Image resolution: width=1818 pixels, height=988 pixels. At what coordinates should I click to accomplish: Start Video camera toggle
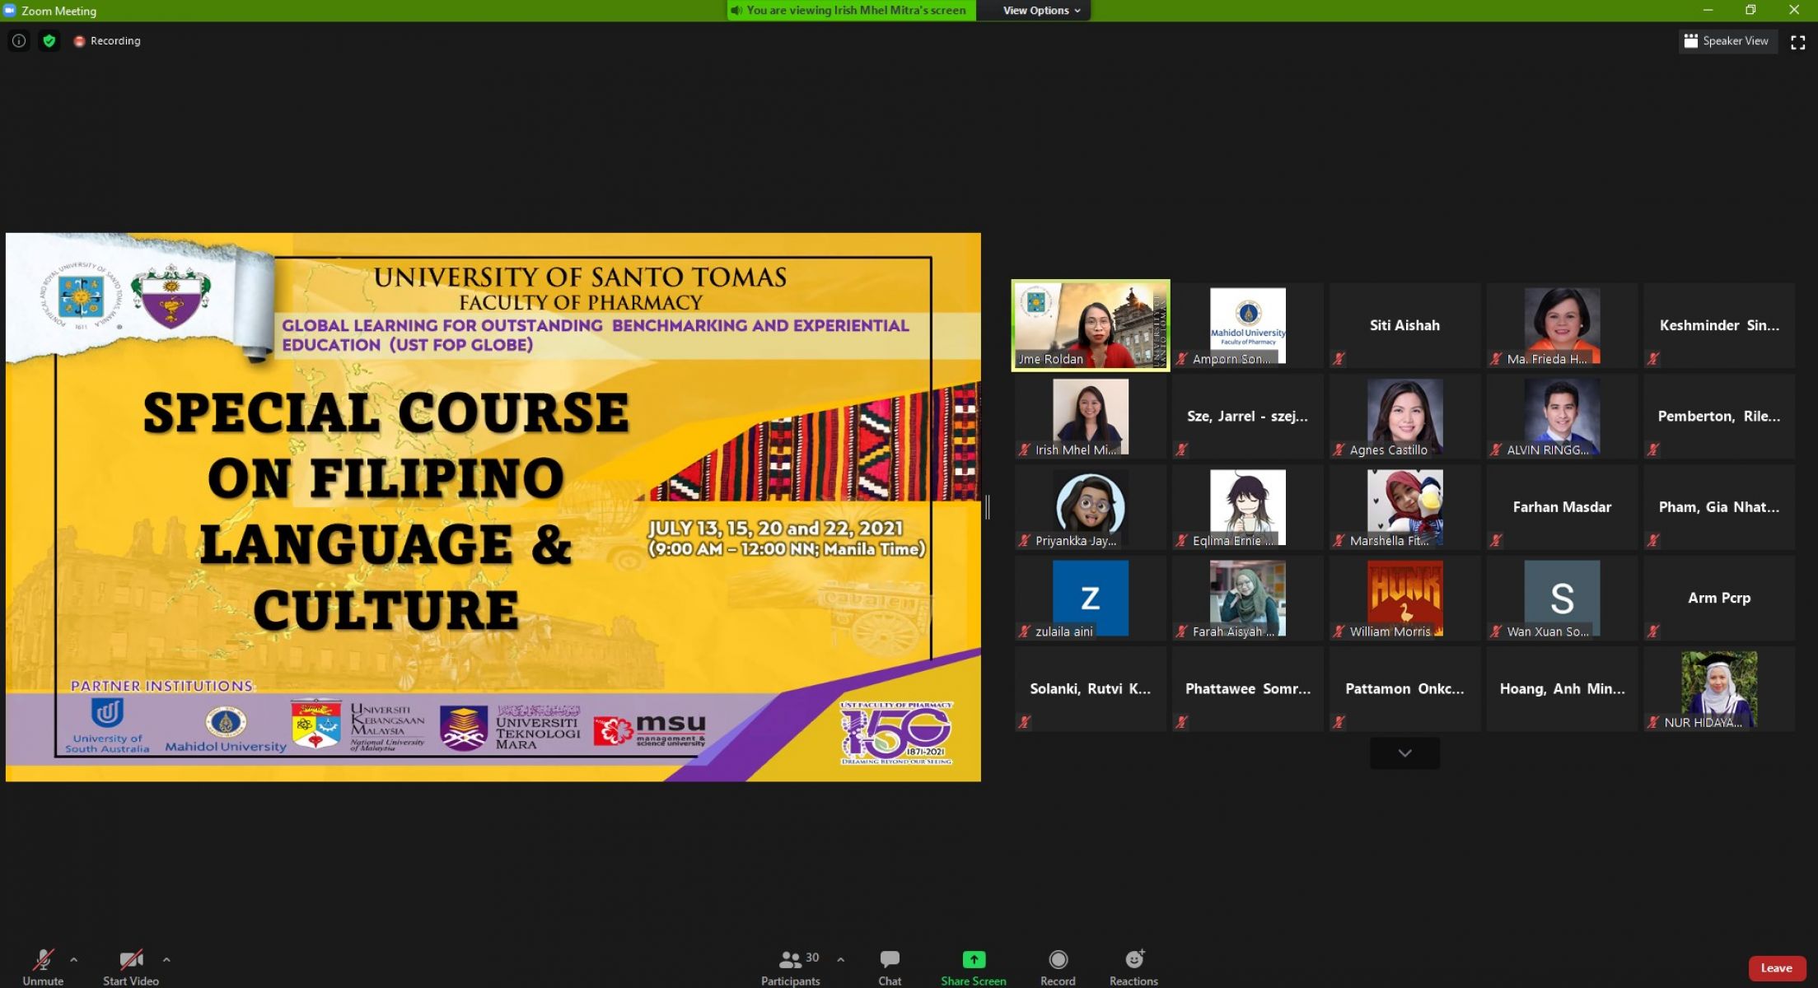(130, 967)
